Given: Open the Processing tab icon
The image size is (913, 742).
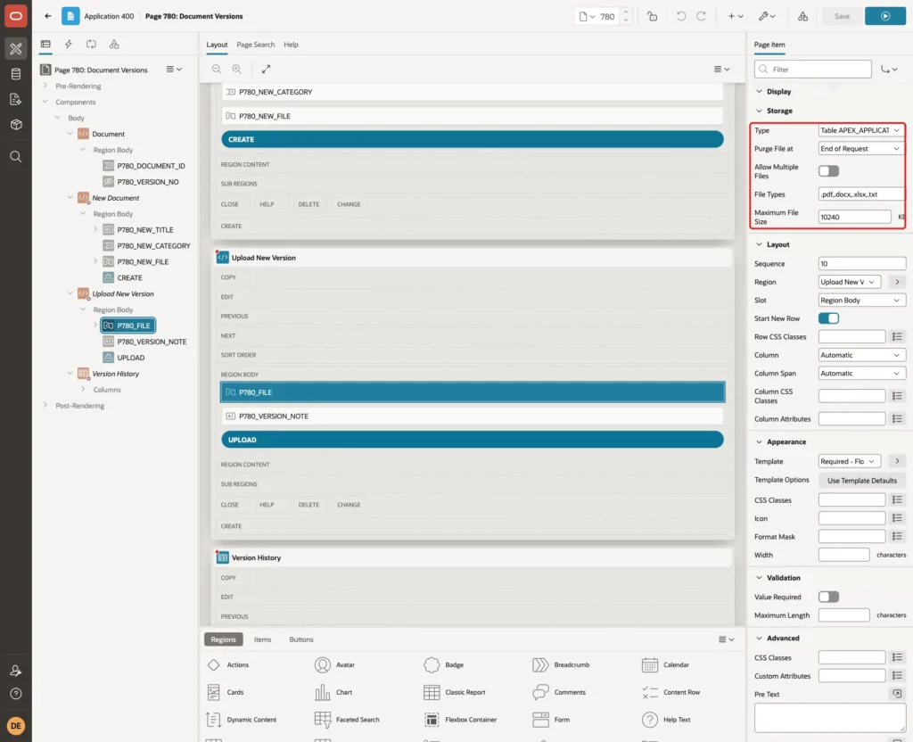Looking at the screenshot, I should [92, 45].
